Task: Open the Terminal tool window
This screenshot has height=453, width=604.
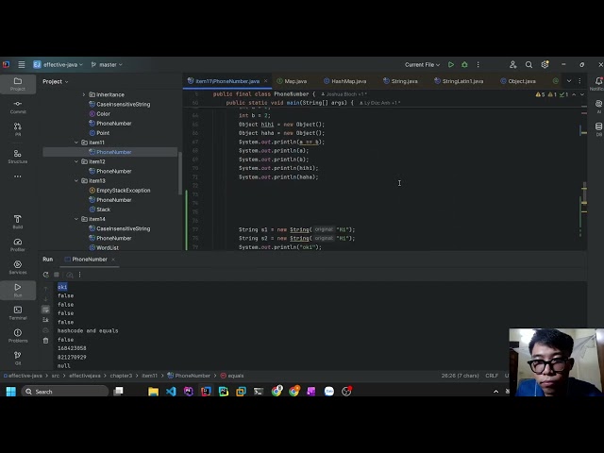Action: (18, 312)
